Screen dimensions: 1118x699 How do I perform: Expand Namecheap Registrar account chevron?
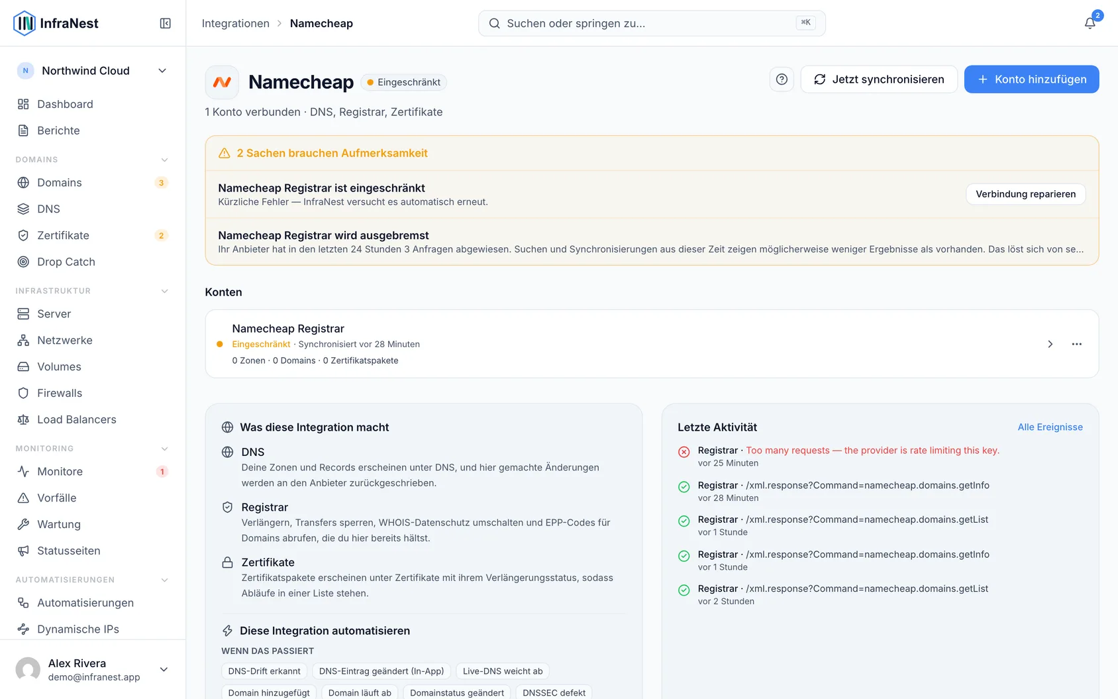tap(1050, 344)
